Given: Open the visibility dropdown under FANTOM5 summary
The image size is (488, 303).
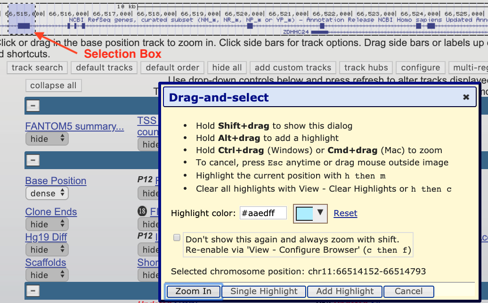Looking at the screenshot, I should (47, 138).
